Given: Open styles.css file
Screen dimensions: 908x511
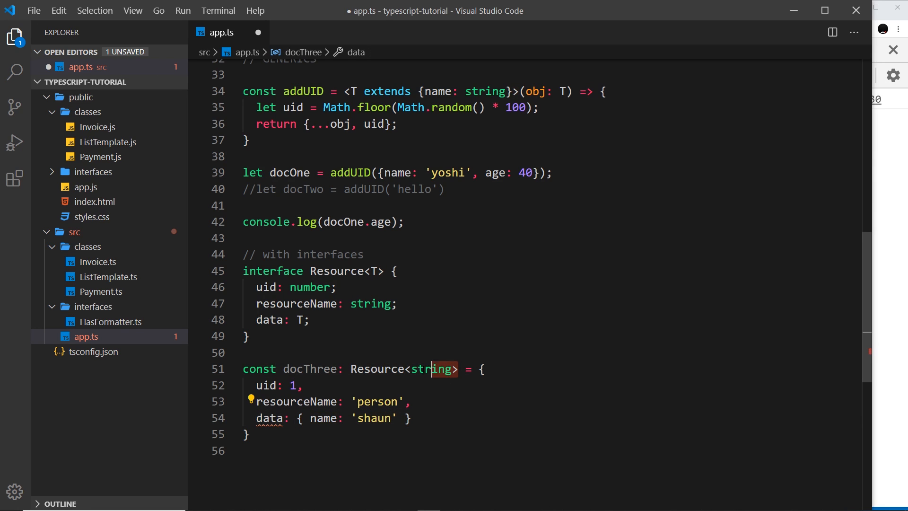Looking at the screenshot, I should 92,217.
